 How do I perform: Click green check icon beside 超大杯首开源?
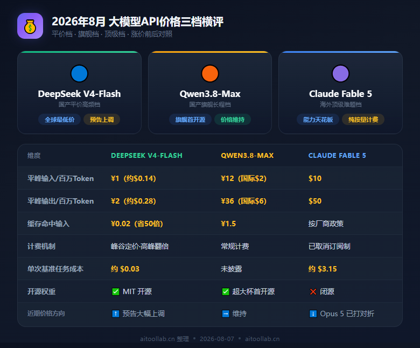coord(226,291)
